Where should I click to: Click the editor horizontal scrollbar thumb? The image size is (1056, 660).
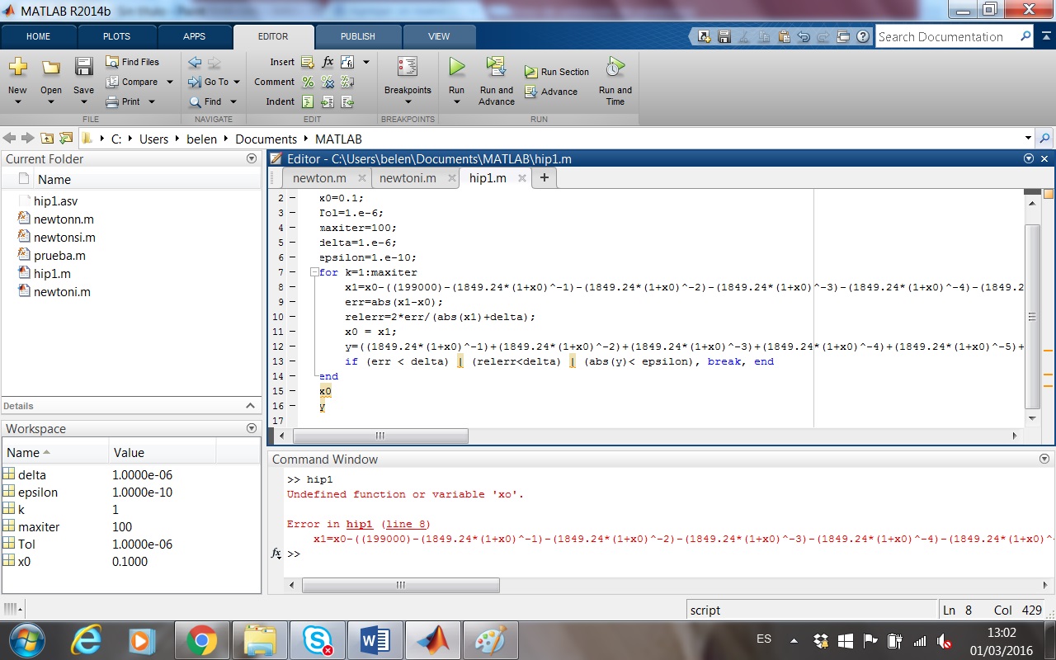380,436
